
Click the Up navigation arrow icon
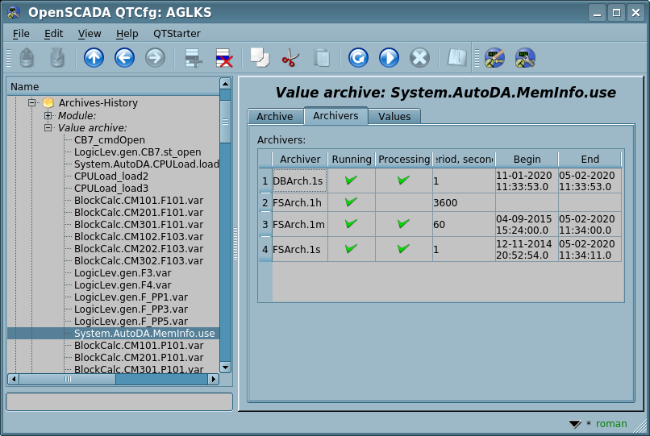click(x=94, y=58)
